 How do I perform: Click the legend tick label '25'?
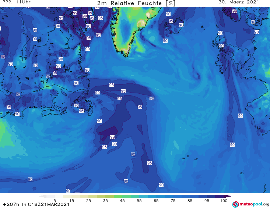pos(88,201)
